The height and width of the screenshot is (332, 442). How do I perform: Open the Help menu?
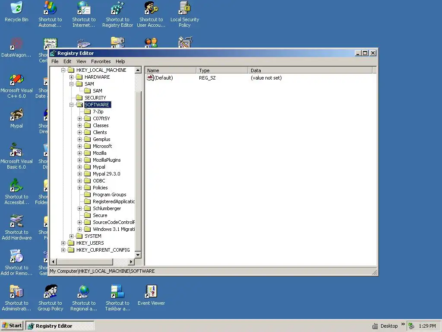tap(120, 61)
